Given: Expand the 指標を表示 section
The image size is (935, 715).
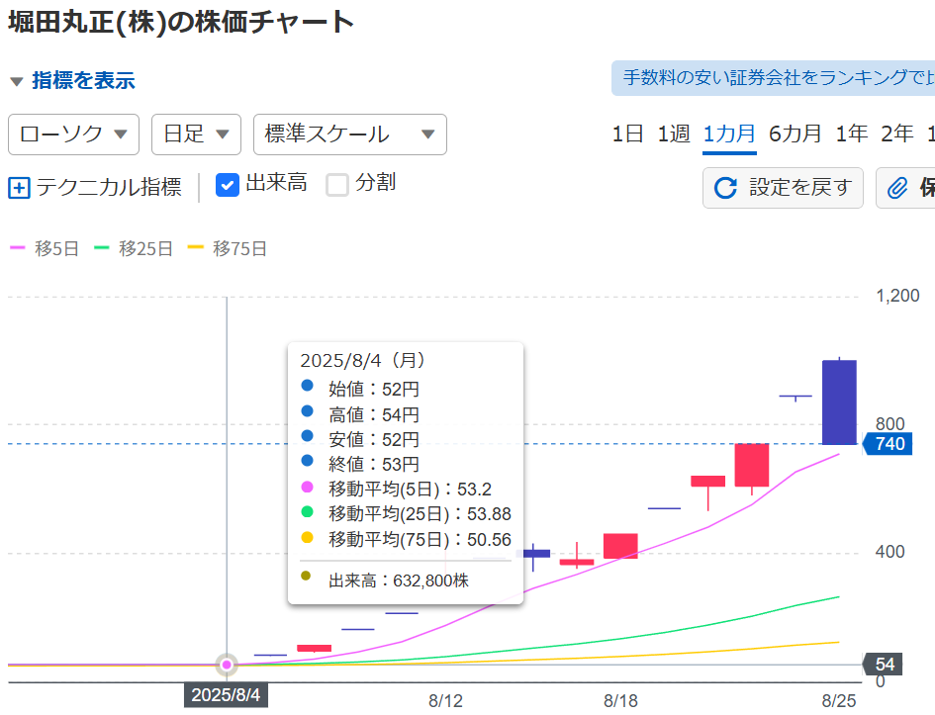Looking at the screenshot, I should click(x=71, y=81).
